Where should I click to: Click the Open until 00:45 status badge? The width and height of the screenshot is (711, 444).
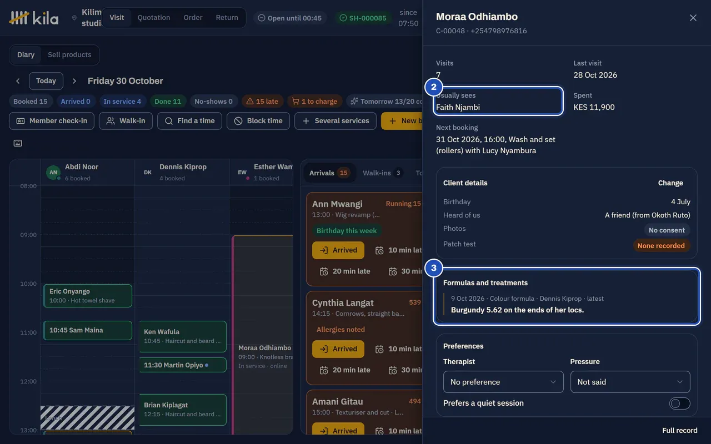point(290,18)
